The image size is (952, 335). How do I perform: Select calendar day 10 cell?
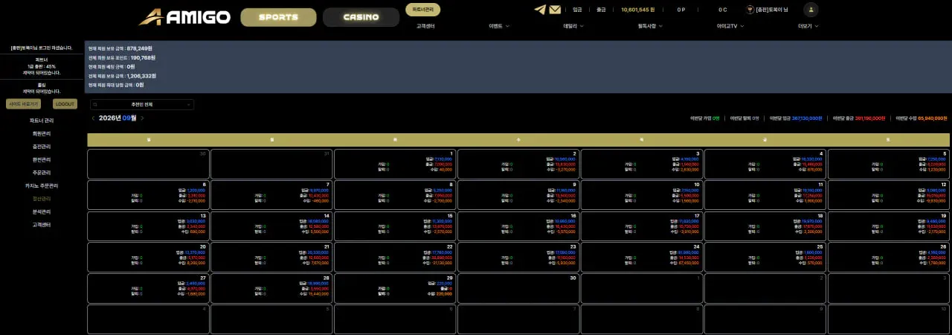click(x=641, y=195)
